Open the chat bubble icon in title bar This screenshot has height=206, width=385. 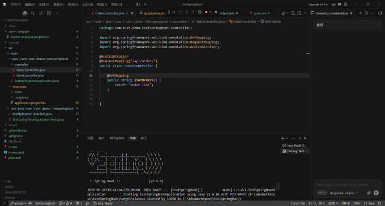[340, 5]
